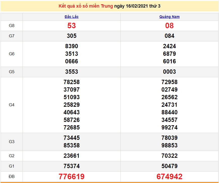
Task: Open the Quảng Nam province link
Action: coord(169,17)
